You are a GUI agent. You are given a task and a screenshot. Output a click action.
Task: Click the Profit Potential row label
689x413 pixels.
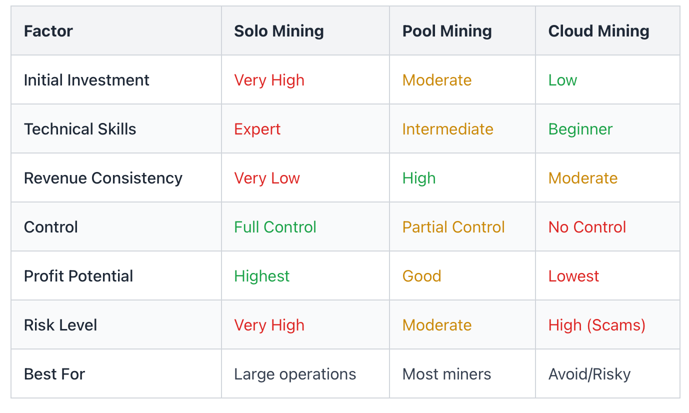78,276
